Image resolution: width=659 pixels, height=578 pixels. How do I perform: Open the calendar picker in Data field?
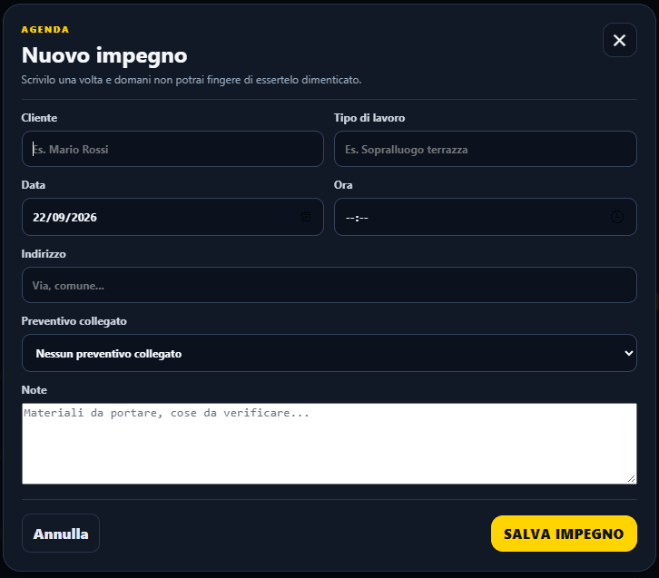click(x=306, y=217)
